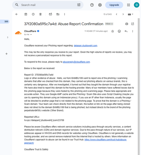
Task: Open the delapan.studiowehl.com link
Action: (x=86, y=46)
